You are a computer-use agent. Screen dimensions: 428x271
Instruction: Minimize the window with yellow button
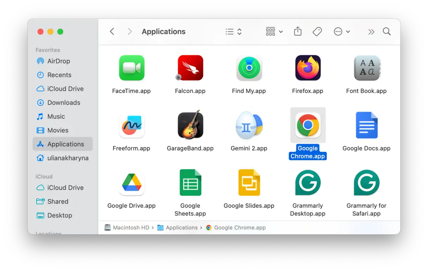50,32
